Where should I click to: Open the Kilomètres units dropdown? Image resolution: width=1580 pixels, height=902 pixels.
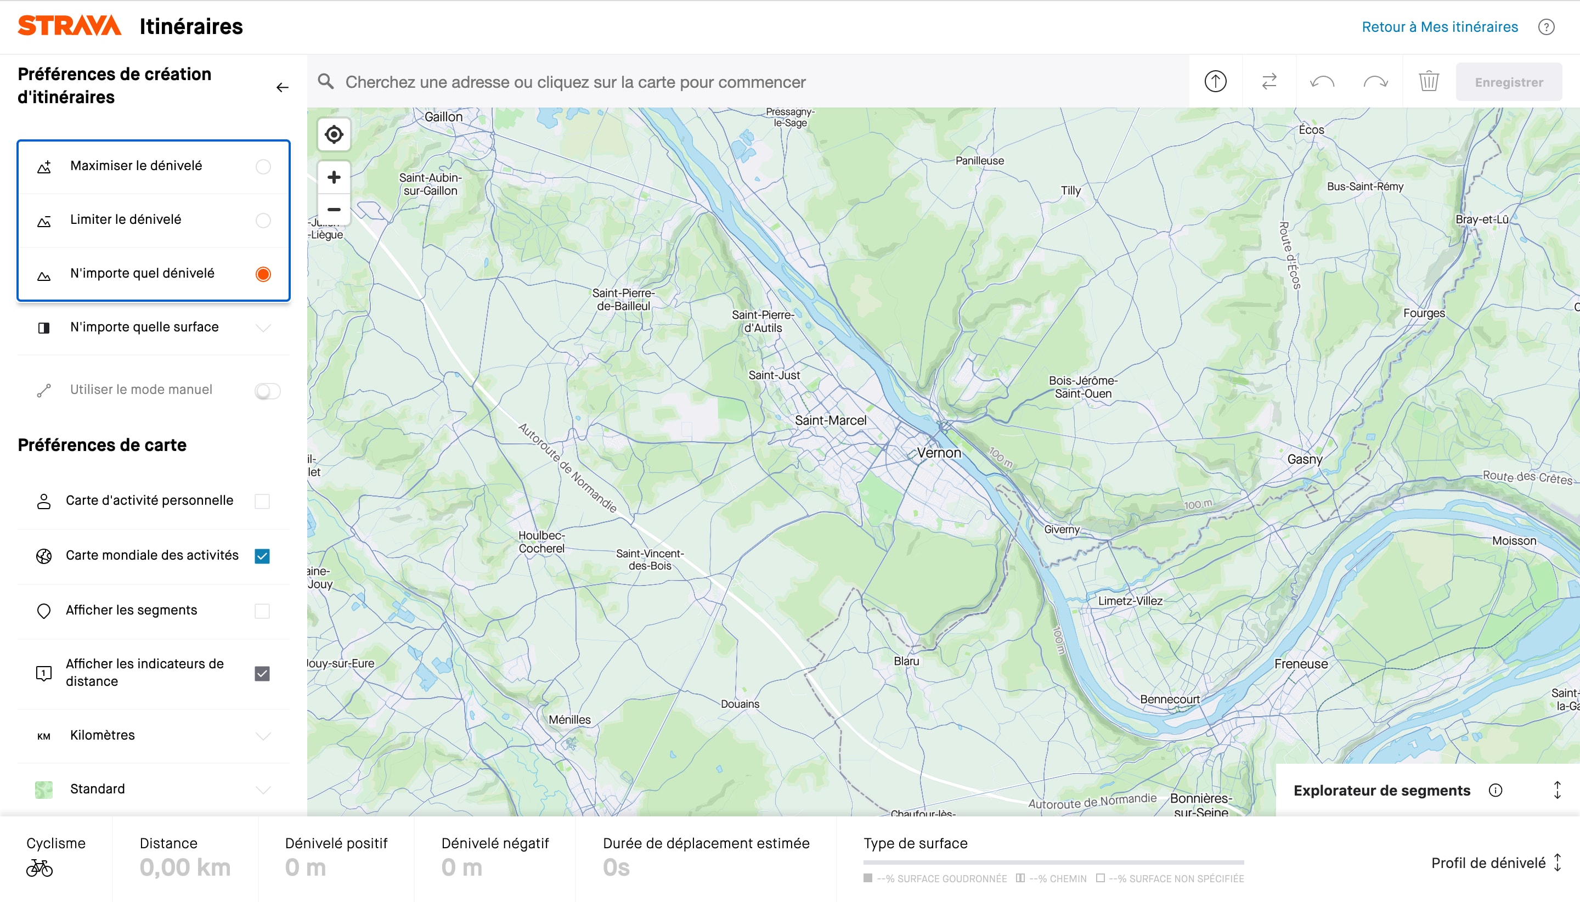263,735
